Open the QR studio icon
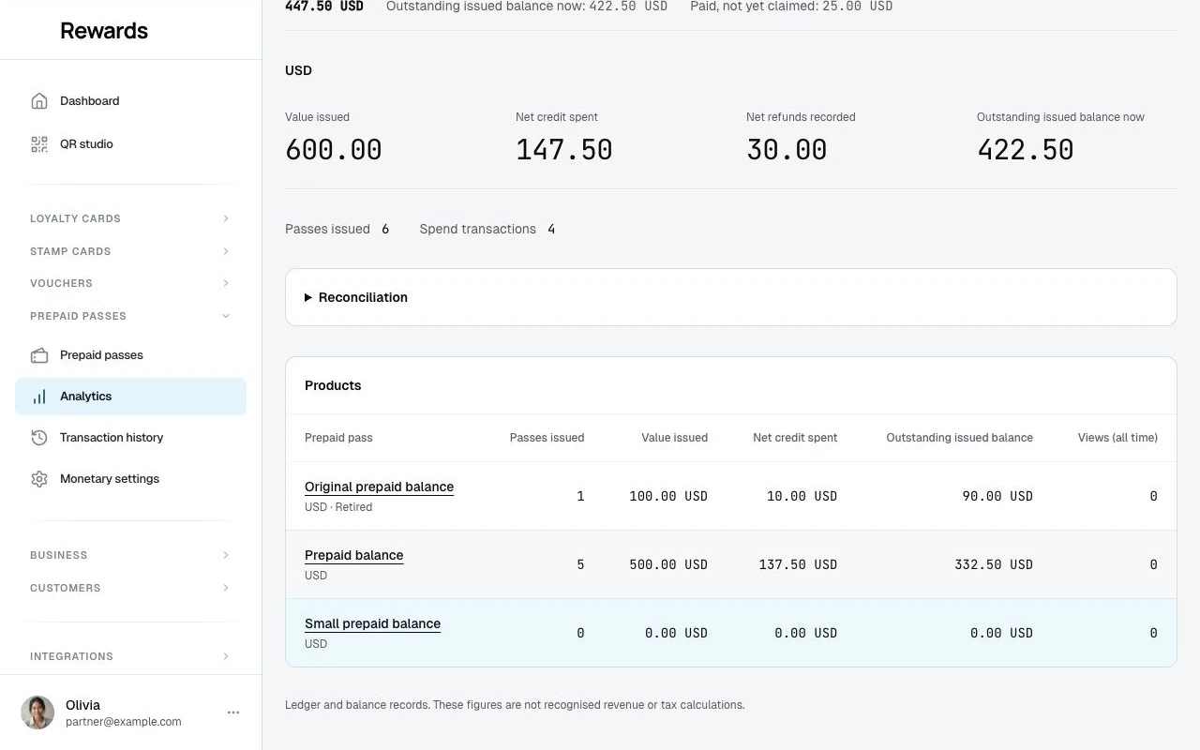 click(39, 144)
